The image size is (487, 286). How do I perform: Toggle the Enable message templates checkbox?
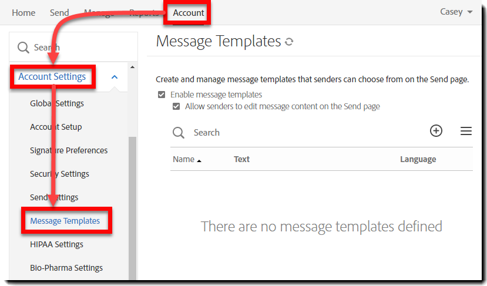point(161,95)
